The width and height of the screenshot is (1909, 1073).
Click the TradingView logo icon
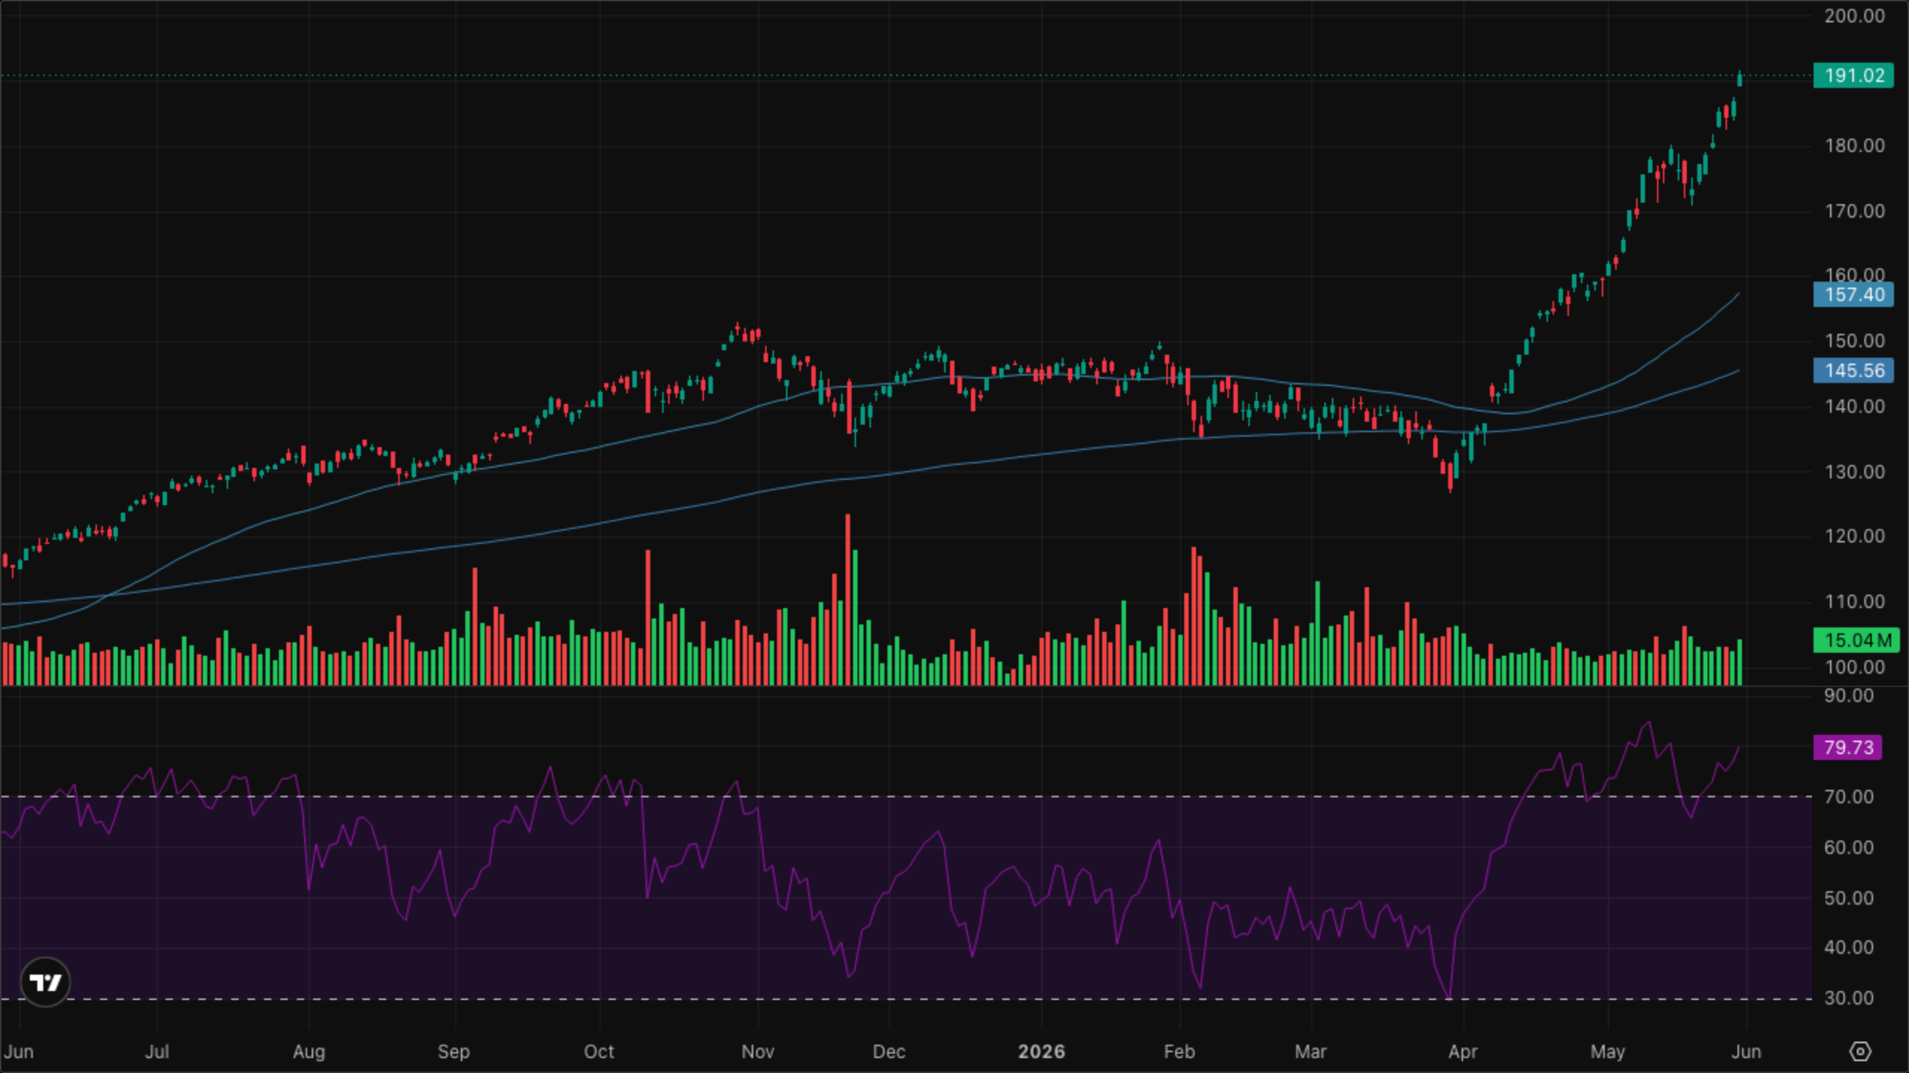coord(45,982)
